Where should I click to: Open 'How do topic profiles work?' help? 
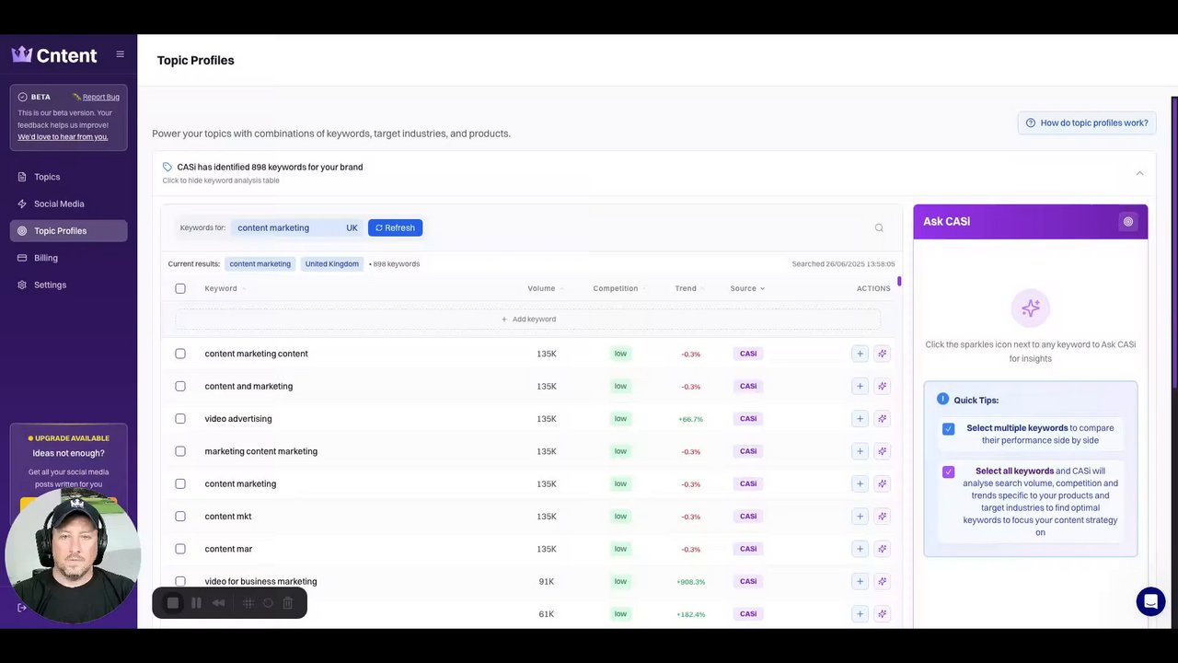(1087, 122)
